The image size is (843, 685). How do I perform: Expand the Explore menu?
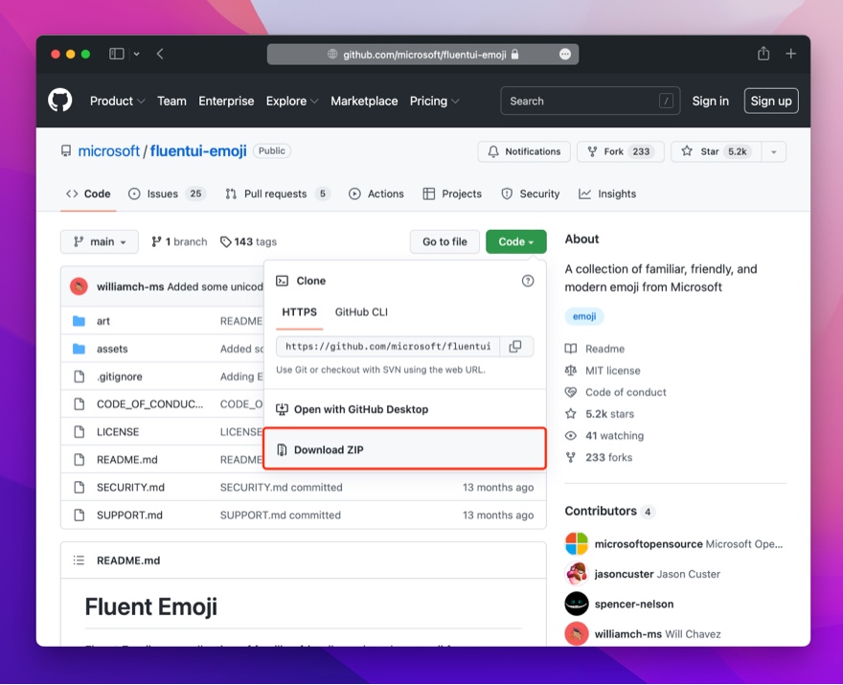click(x=292, y=102)
